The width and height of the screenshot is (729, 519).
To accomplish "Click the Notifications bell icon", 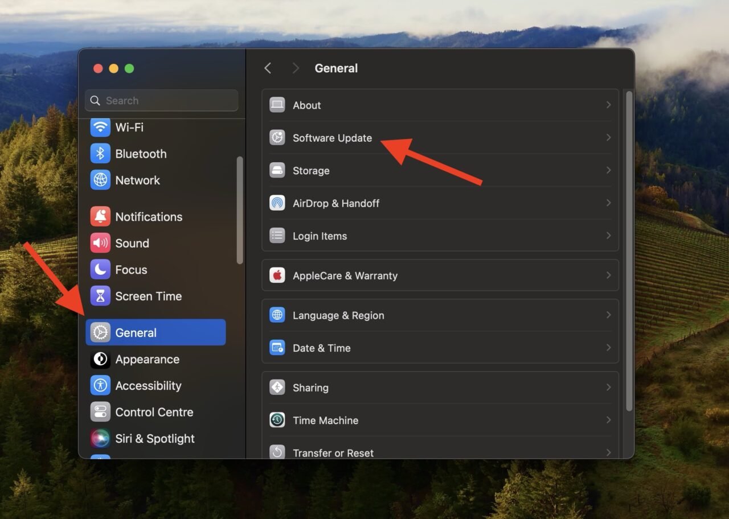I will (100, 217).
